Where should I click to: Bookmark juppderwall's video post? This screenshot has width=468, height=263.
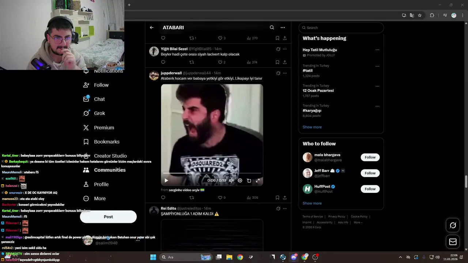coord(277,198)
